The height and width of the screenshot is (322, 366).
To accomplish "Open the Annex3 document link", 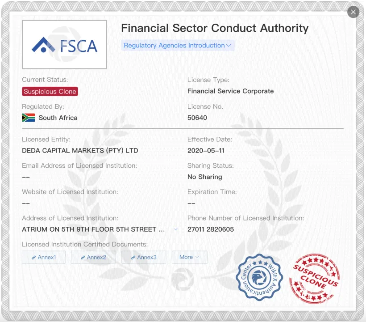I will pyautogui.click(x=144, y=257).
